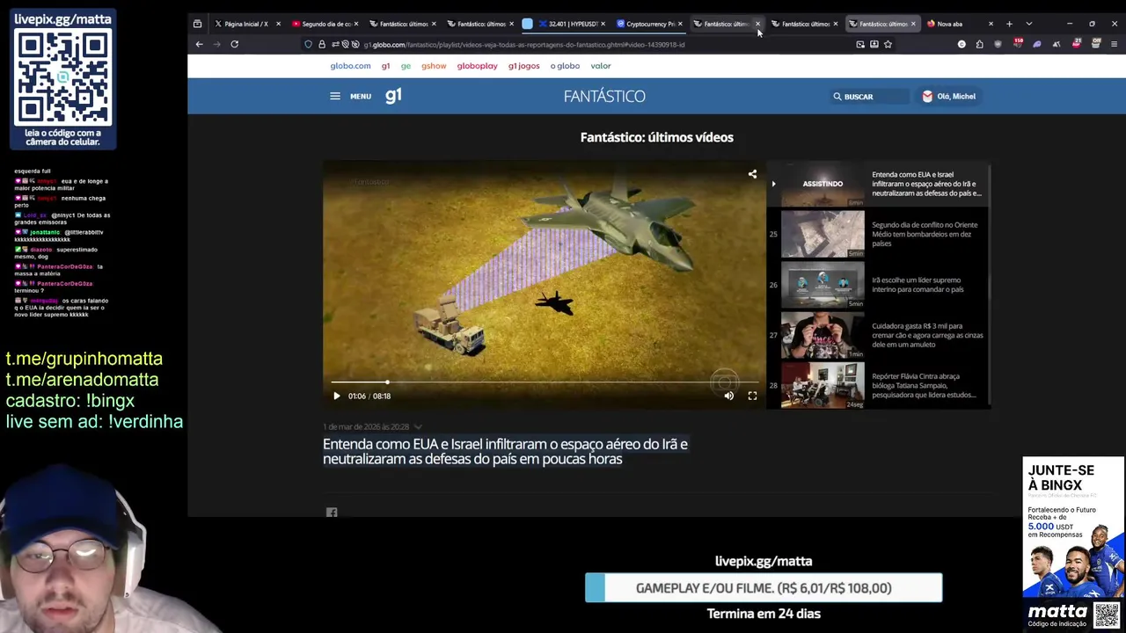Click the MENU label

[361, 97]
